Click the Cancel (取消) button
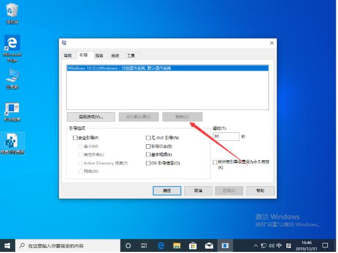This screenshot has width=338, height=253. [198, 191]
